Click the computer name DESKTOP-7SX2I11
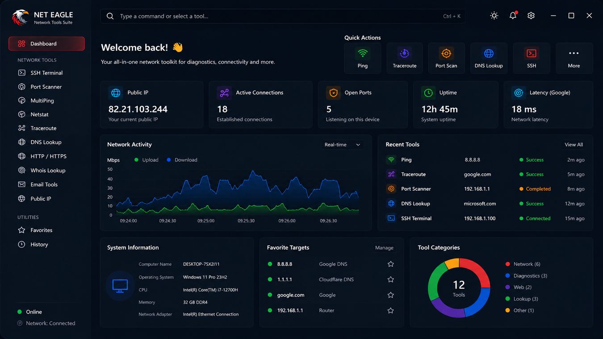 (x=201, y=264)
